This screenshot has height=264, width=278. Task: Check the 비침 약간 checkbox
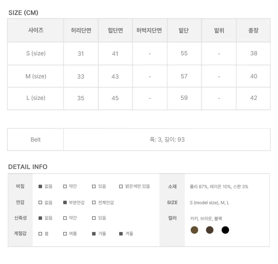point(65,186)
